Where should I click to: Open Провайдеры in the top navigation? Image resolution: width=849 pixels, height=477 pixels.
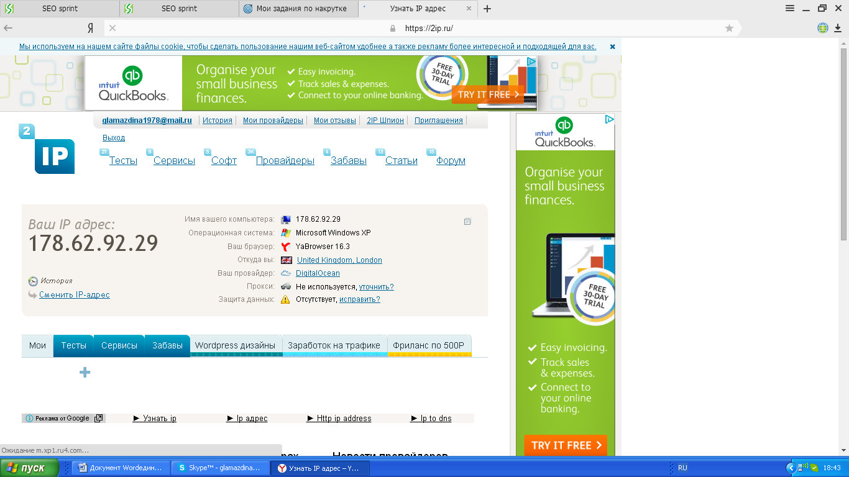285,161
